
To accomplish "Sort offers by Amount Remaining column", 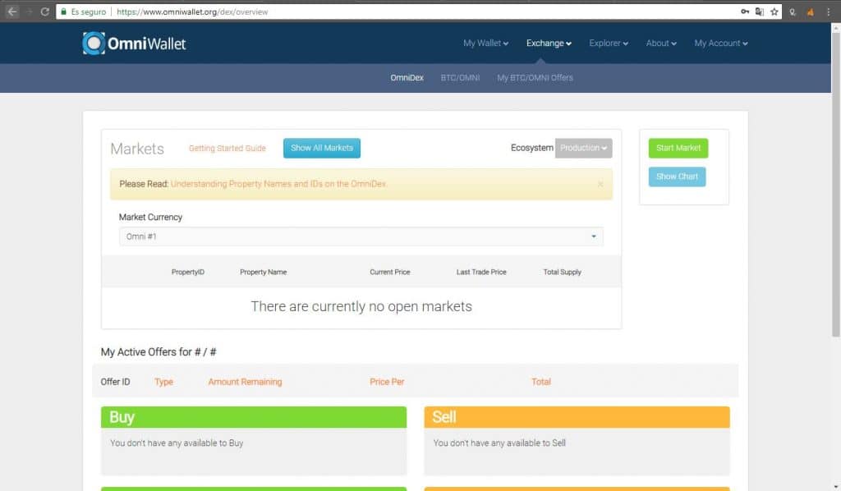I will click(245, 382).
